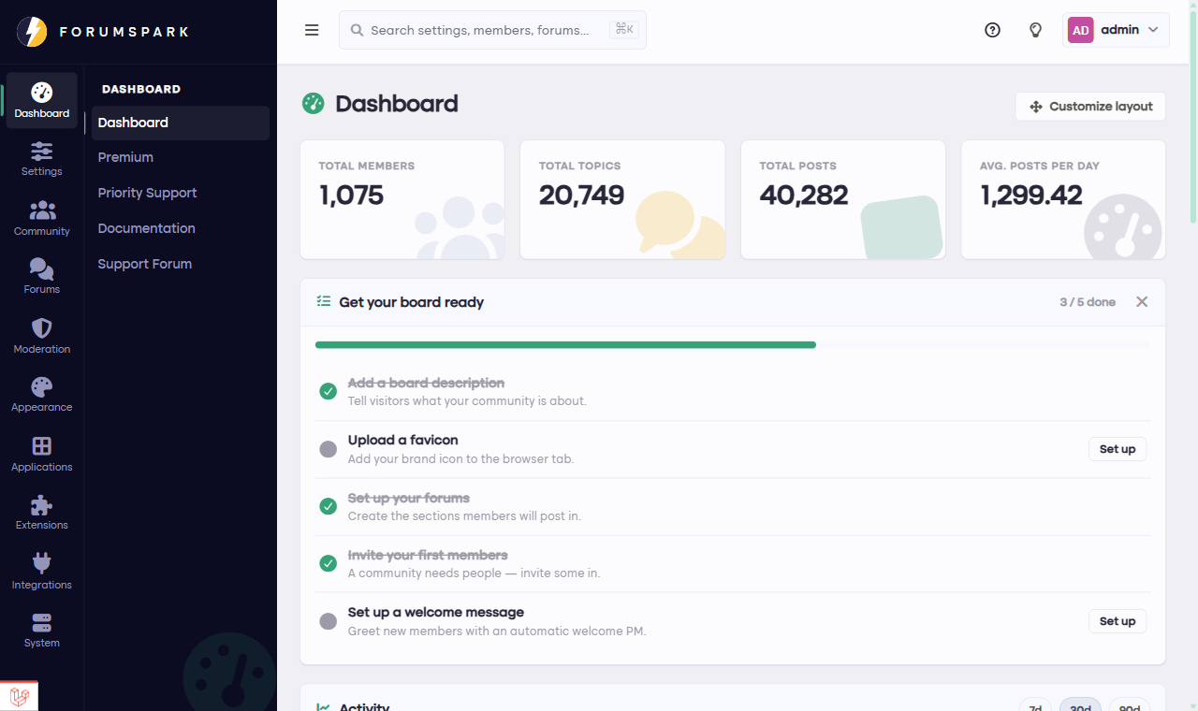The height and width of the screenshot is (711, 1198).
Task: Click the checklist icon beside Get your board ready
Action: point(324,301)
